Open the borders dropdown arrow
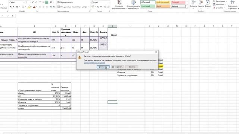The width and height of the screenshot is (239, 134). point(25,7)
